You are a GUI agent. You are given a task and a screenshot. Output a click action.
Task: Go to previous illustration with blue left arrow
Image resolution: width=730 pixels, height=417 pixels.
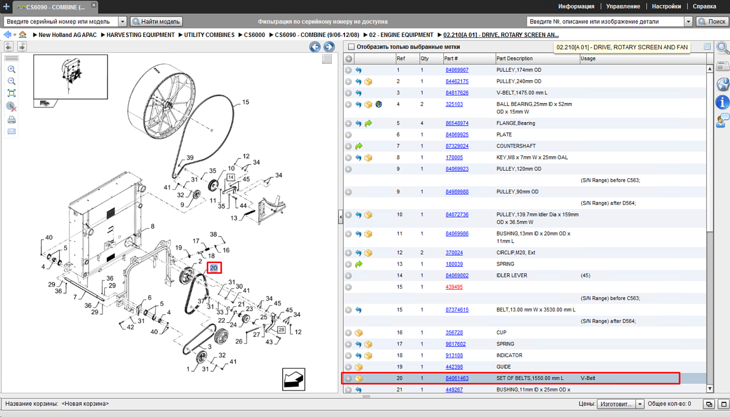pyautogui.click(x=315, y=47)
